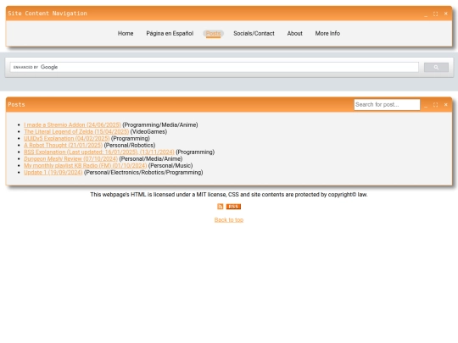
Task: Maximize the Posts panel
Action: point(435,105)
